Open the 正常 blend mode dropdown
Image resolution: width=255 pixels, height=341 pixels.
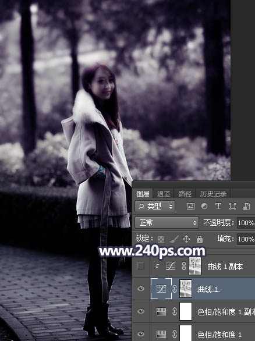pos(167,223)
